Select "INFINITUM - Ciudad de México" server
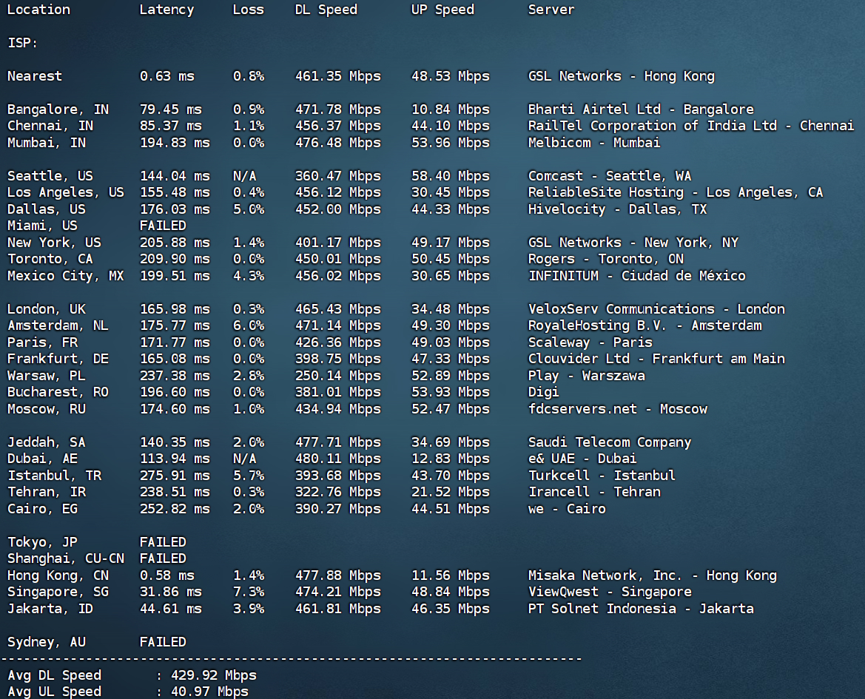The height and width of the screenshot is (699, 865). [x=636, y=276]
